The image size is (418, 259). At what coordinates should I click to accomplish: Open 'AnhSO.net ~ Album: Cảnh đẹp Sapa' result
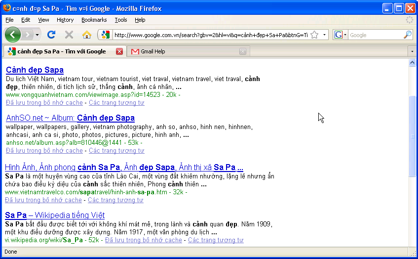(x=71, y=118)
